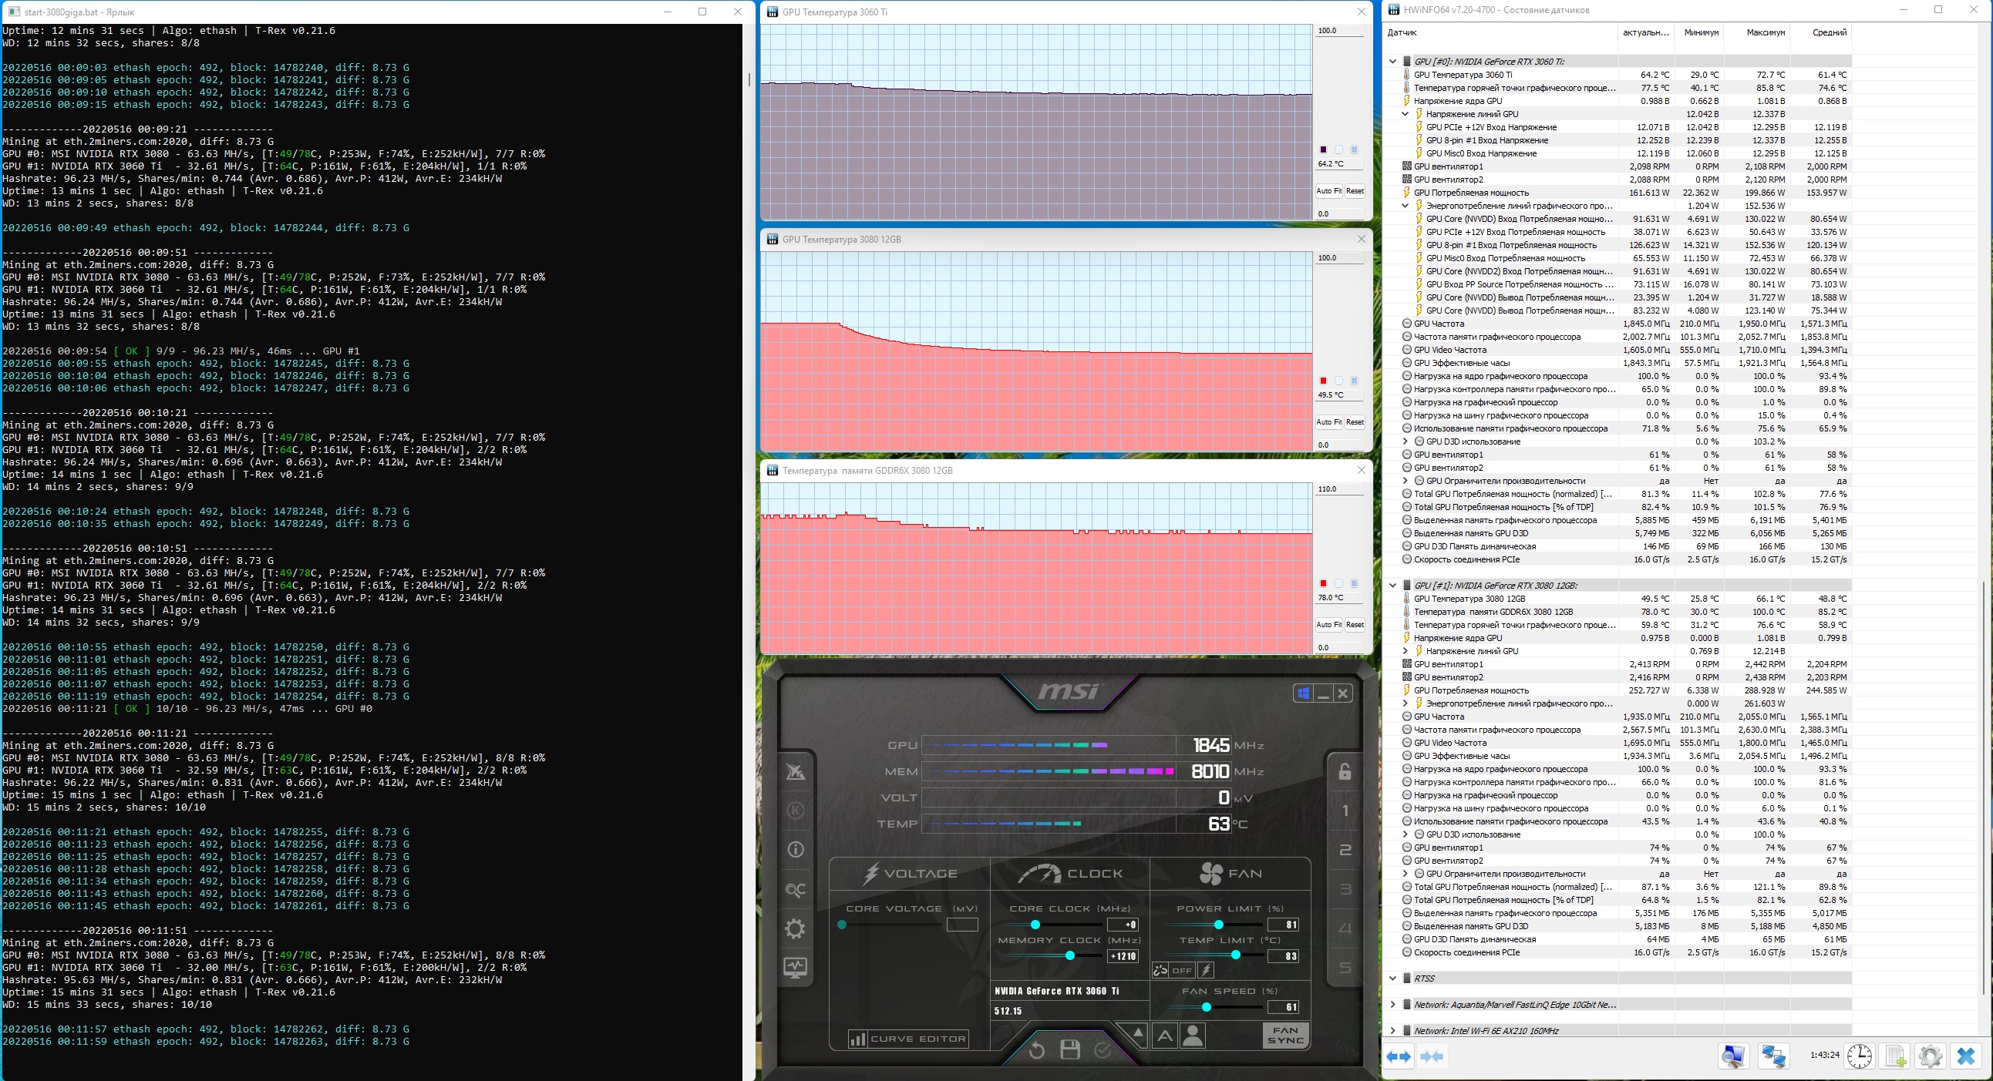Launch OC Scanner from Afterburner sidebar
Screen dimensions: 1993x1081
coord(796,889)
